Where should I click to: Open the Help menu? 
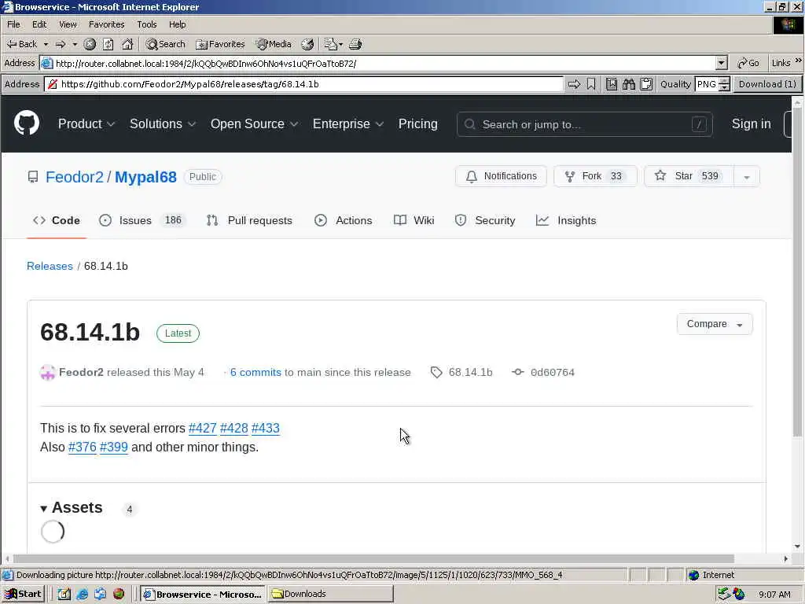pos(177,24)
